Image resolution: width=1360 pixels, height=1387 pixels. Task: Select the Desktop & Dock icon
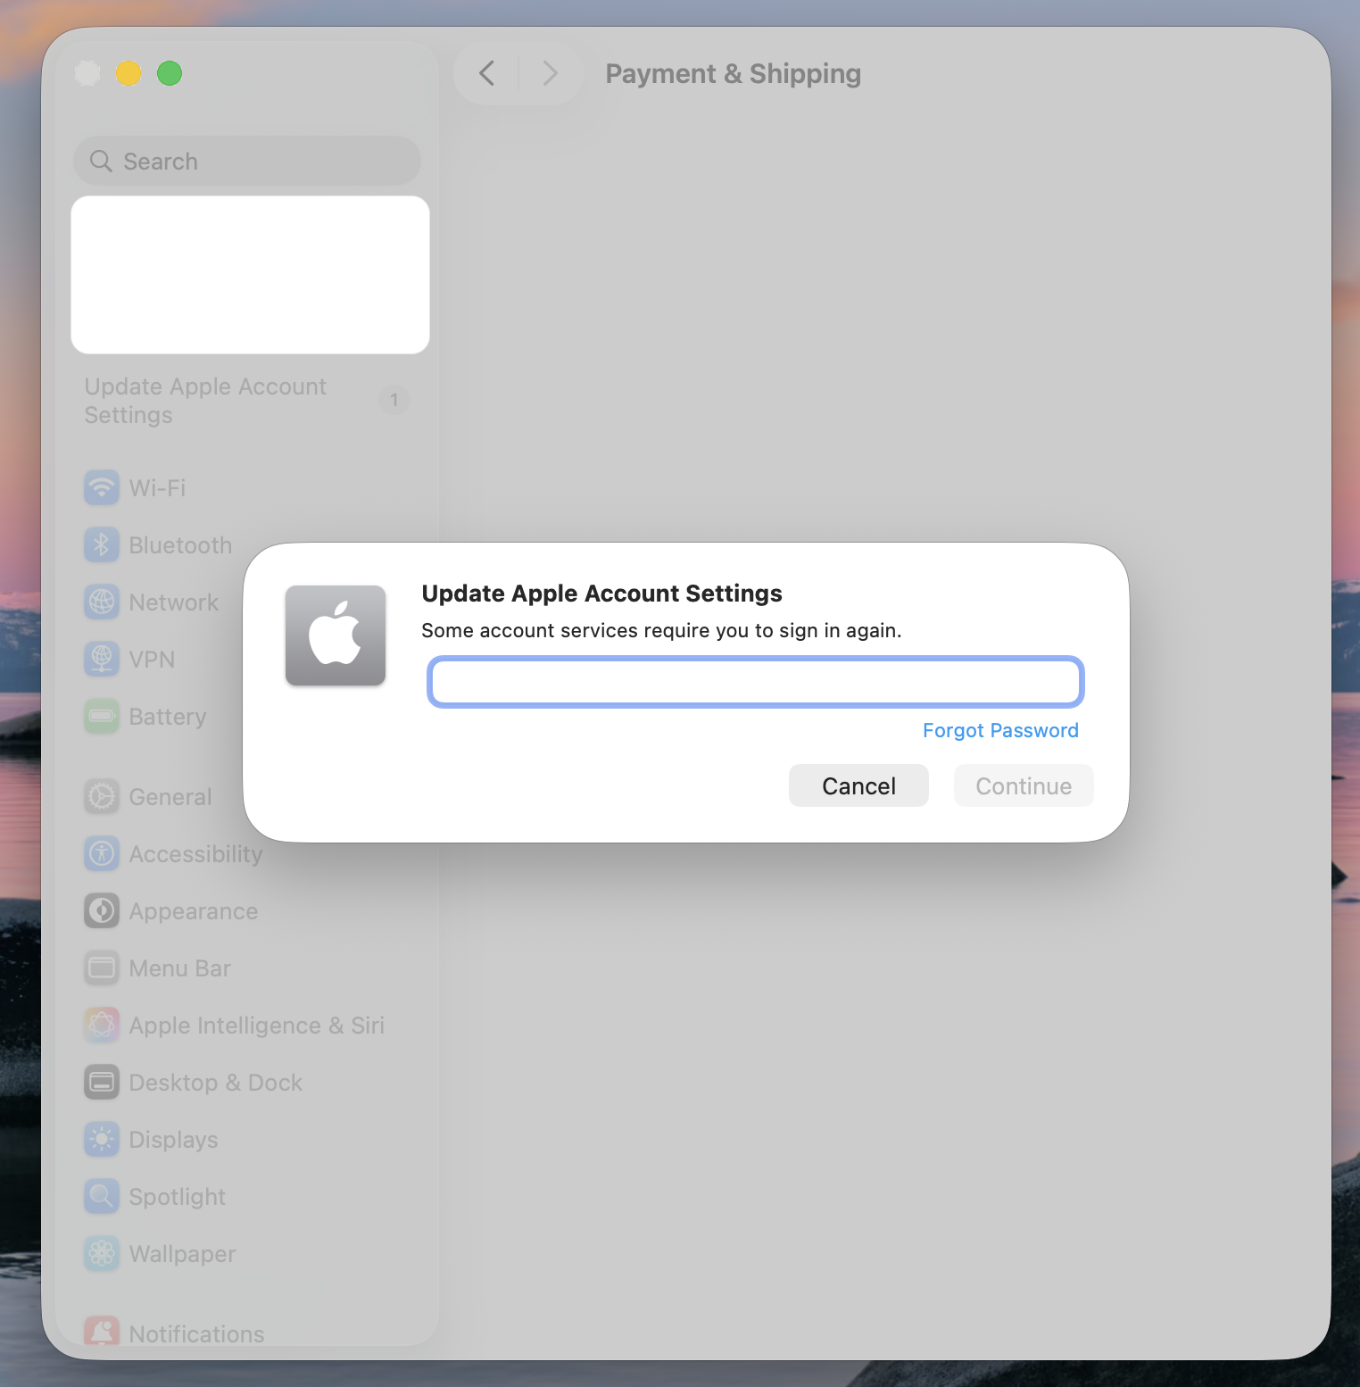[102, 1083]
